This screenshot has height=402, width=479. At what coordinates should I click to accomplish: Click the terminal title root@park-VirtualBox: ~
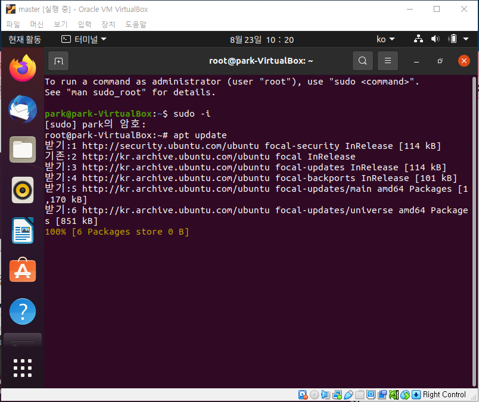point(261,61)
